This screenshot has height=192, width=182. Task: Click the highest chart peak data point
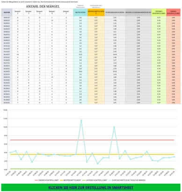pyautogui.click(x=81, y=120)
